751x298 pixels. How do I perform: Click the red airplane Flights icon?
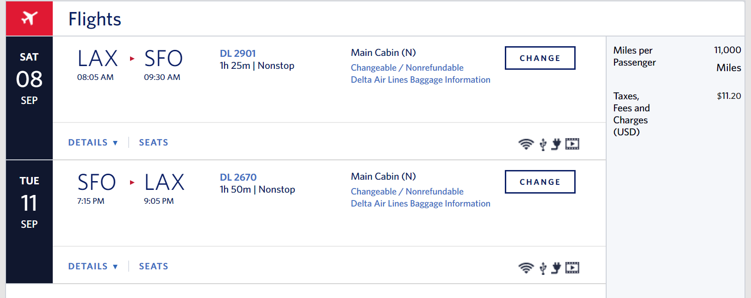coord(29,18)
